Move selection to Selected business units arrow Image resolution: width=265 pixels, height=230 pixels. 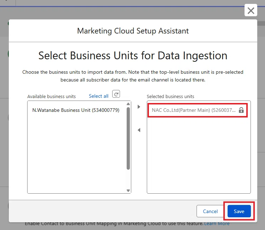pyautogui.click(x=139, y=107)
